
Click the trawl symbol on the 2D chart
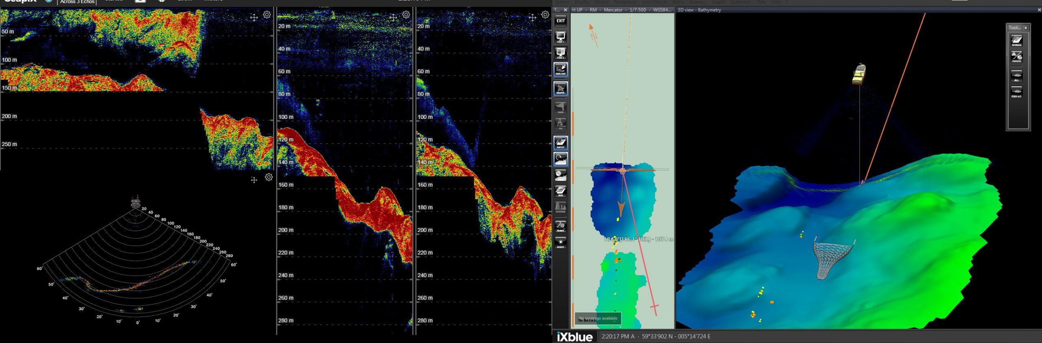621,208
